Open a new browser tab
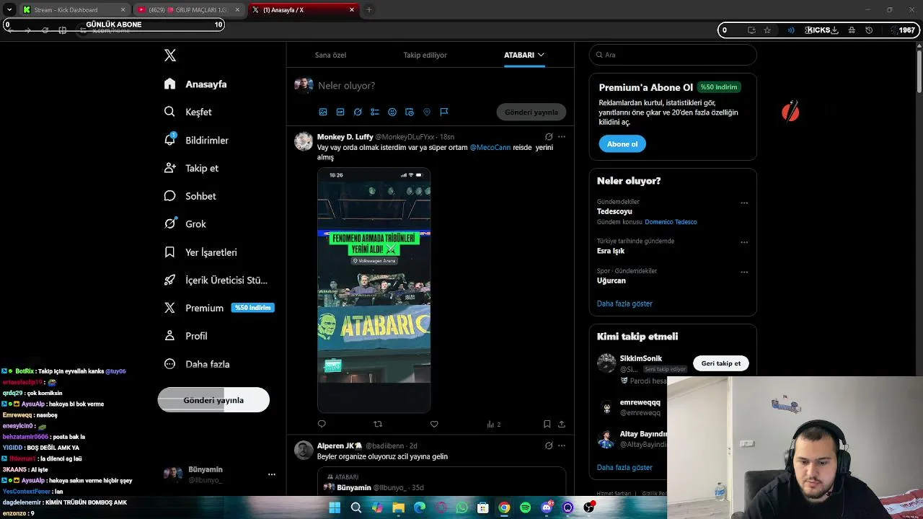This screenshot has width=923, height=519. [x=368, y=9]
